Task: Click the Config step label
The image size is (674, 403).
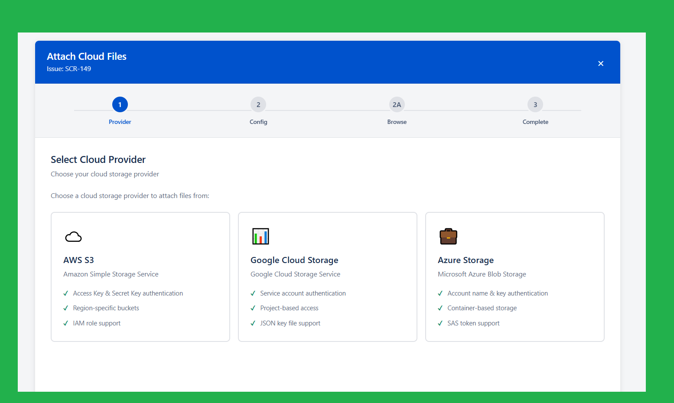Action: [x=258, y=122]
